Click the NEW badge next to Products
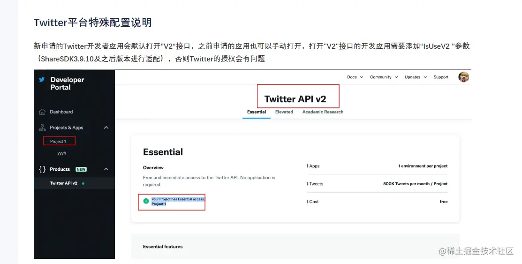This screenshot has height=264, width=522. [81, 169]
